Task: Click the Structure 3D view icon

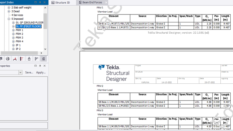Action: tap(53, 3)
